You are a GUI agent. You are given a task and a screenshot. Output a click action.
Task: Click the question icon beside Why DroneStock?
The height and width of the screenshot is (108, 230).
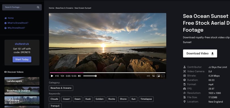pos(6,28)
